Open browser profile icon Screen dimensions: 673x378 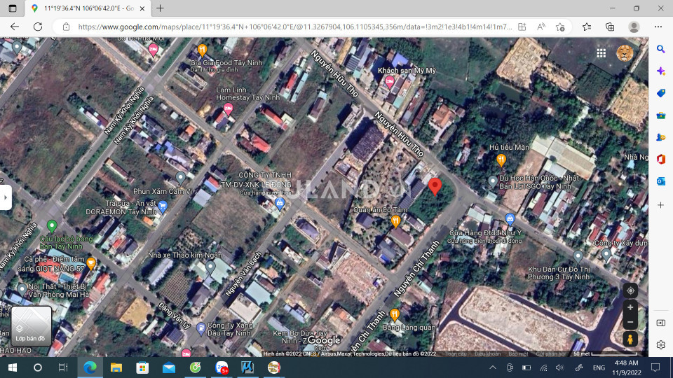[x=634, y=27]
